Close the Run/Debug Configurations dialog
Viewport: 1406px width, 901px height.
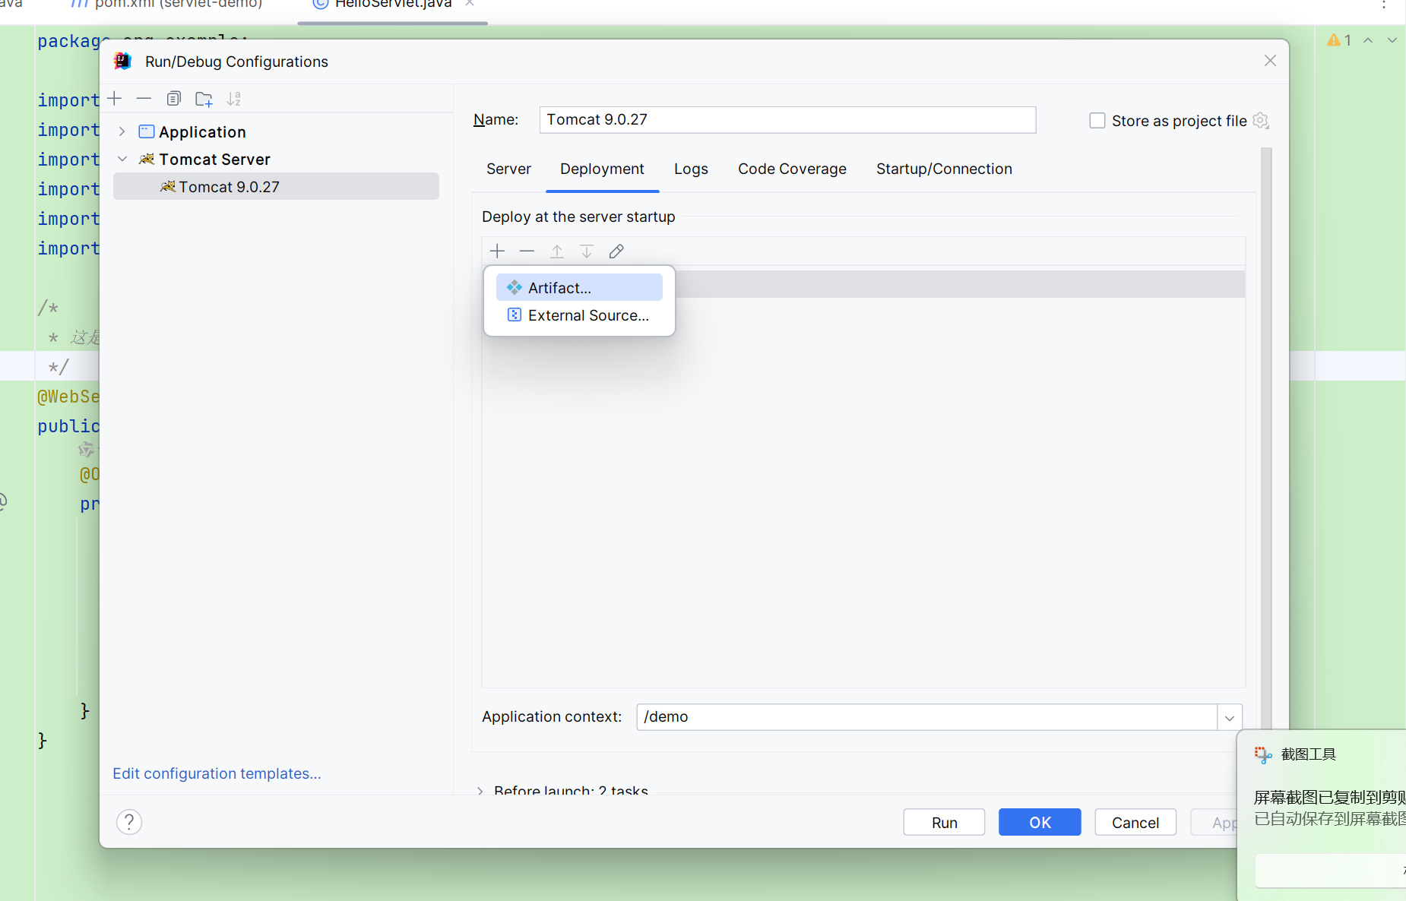click(1270, 61)
